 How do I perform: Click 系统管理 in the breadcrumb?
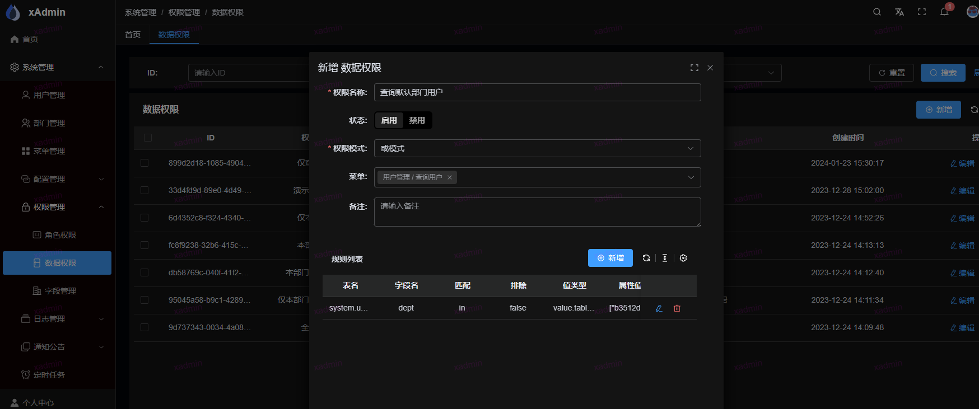tap(141, 12)
